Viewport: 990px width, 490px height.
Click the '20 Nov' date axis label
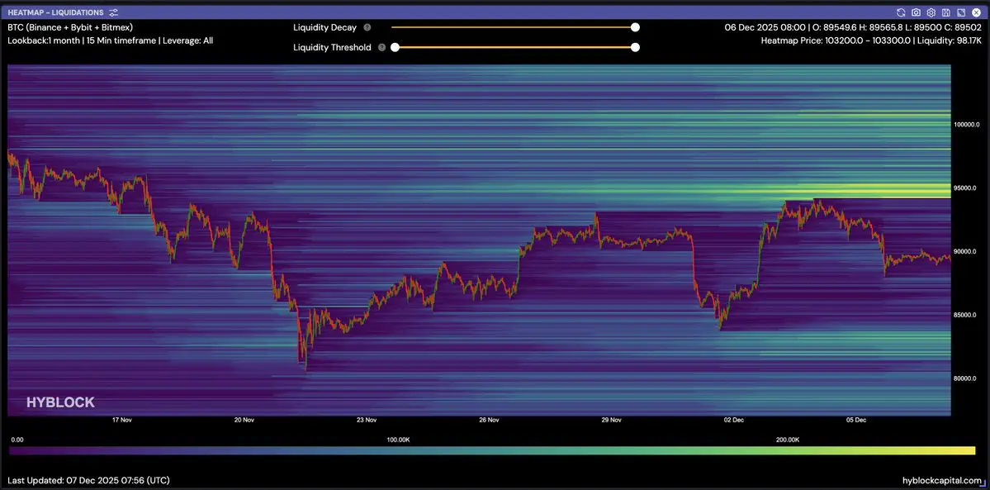point(244,420)
